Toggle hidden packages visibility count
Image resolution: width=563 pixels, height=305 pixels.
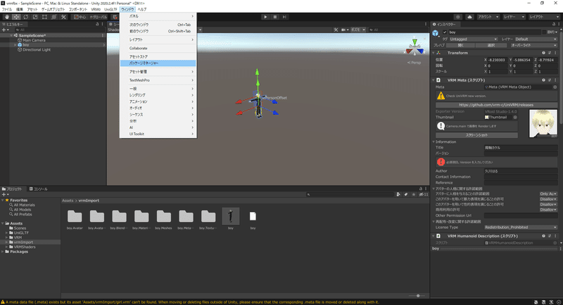tap(424, 194)
